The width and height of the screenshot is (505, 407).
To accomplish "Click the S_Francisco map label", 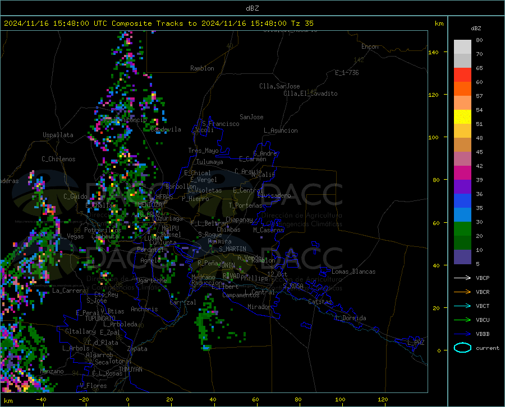I will (221, 124).
